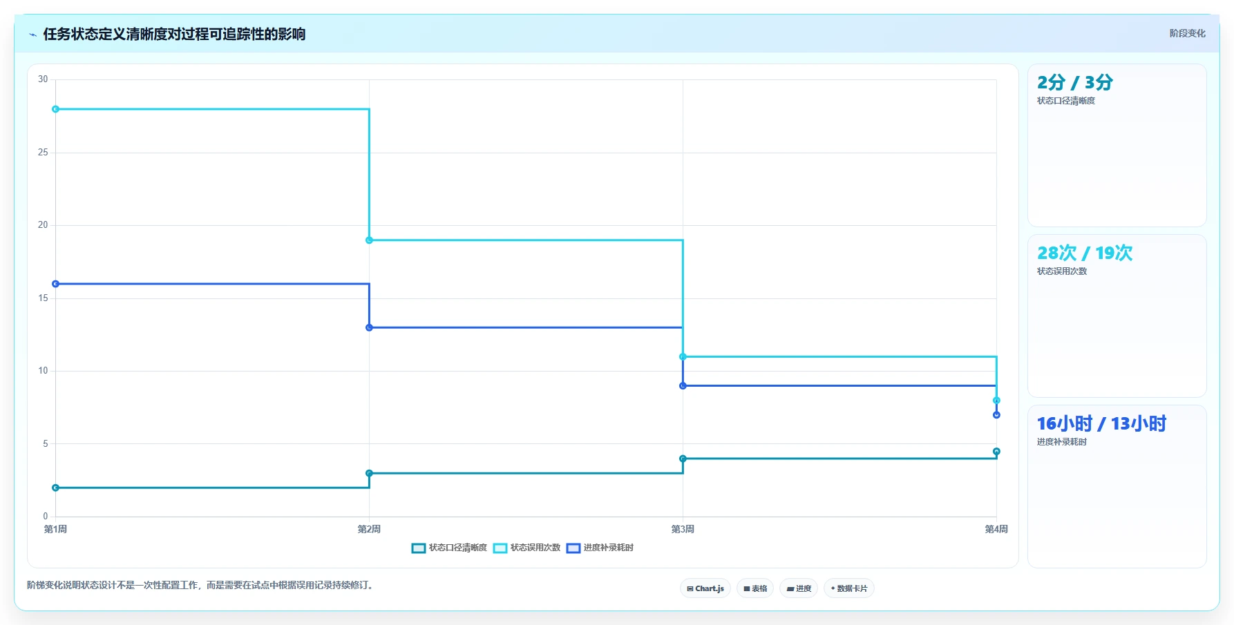Toggle 状态误用次数 legend series
The image size is (1234, 625).
click(526, 548)
